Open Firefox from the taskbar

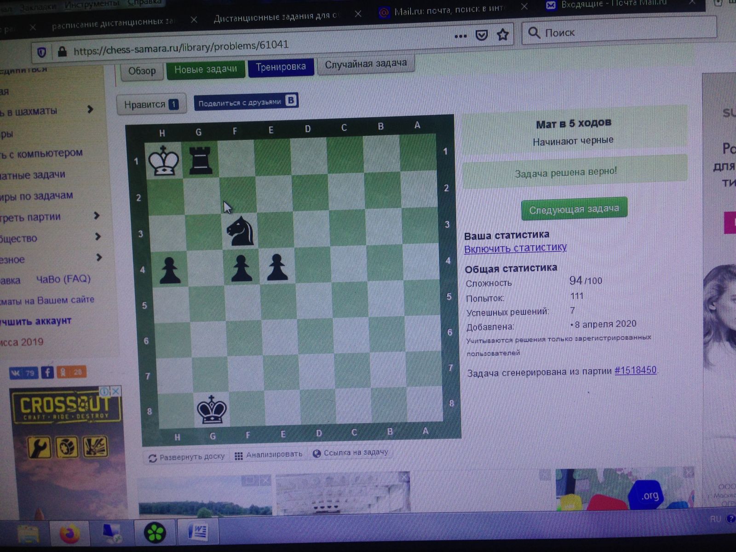[70, 534]
